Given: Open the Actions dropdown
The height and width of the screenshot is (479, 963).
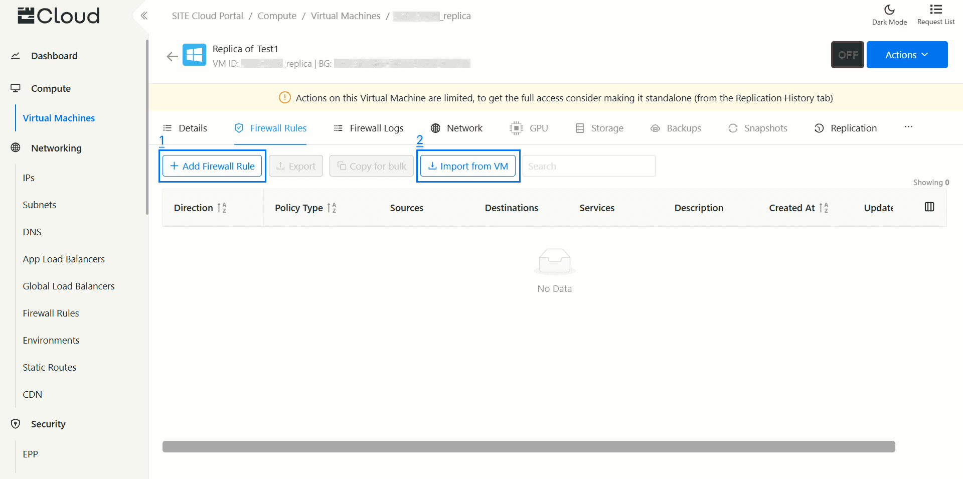Looking at the screenshot, I should pyautogui.click(x=906, y=55).
